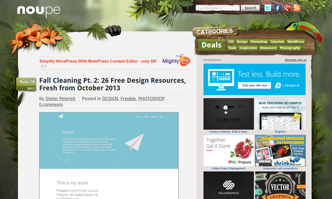
Task: Open the Zoho Projects ad thumbnail
Action: tap(229, 151)
